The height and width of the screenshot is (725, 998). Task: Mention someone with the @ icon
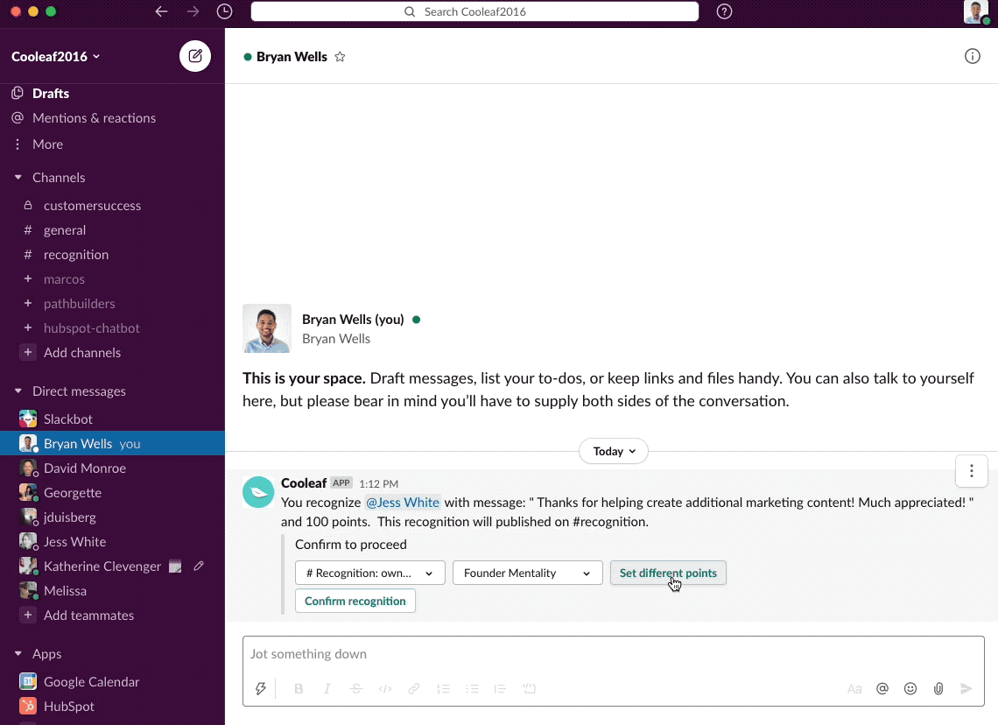(x=882, y=689)
